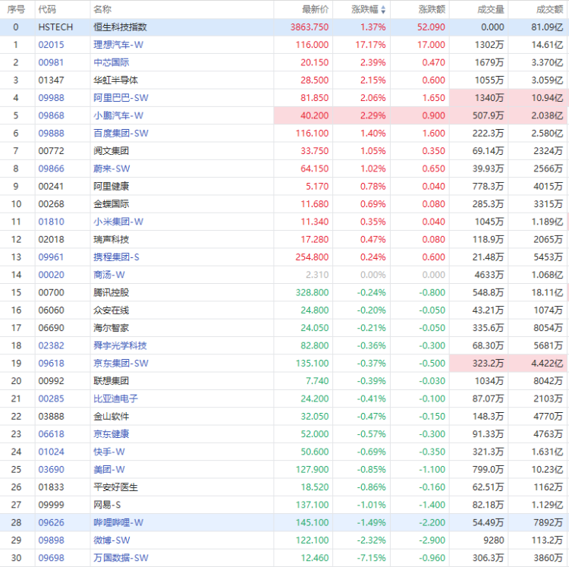
Task: Click the volume 9280 for 微博-SW
Action: point(494,540)
